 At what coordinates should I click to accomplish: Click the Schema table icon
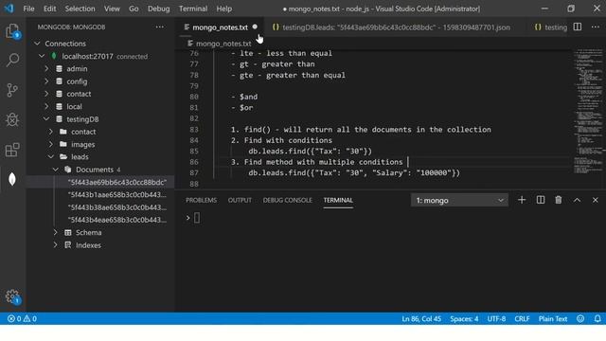68,233
